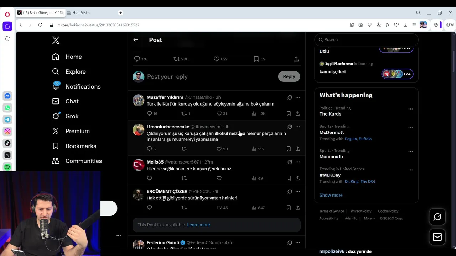The width and height of the screenshot is (456, 256).
Task: Like Melis35's reply
Action: 219,178
